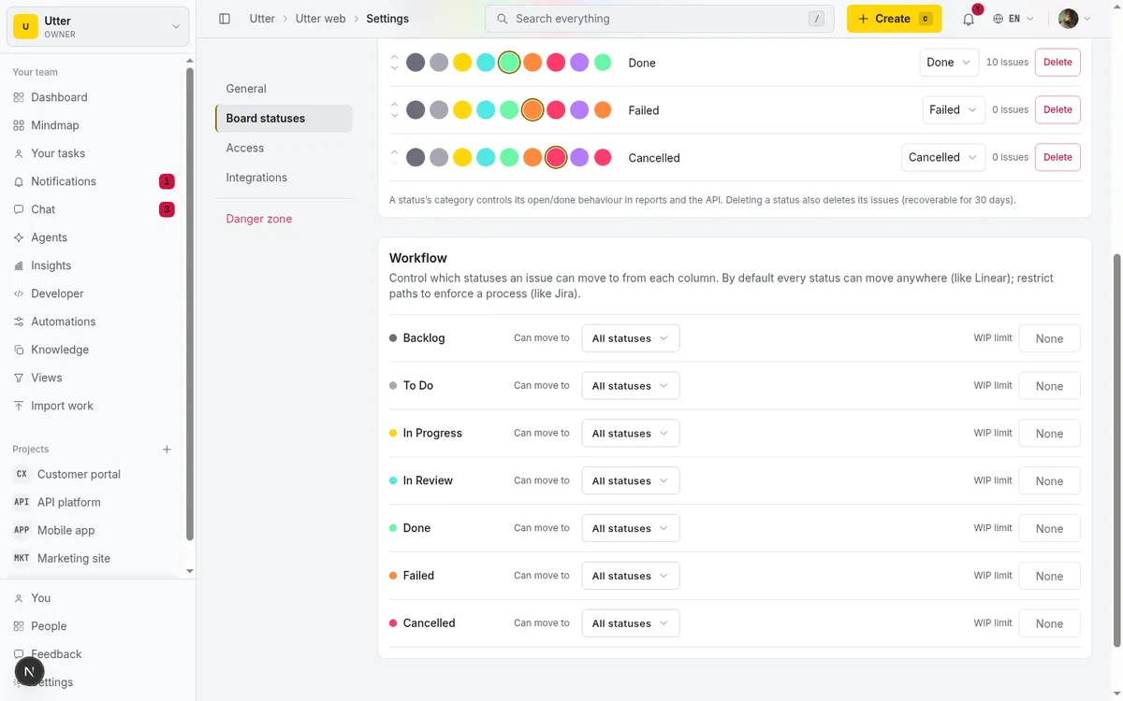
Task: Toggle the sidebar panel icon
Action: pyautogui.click(x=225, y=19)
